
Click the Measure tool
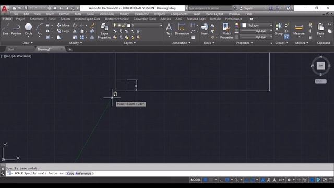[299, 29]
